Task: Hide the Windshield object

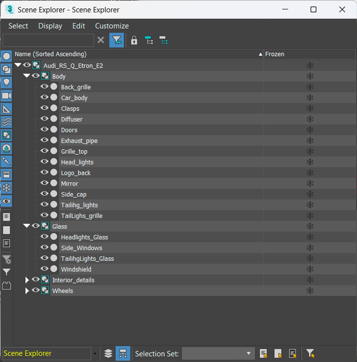Action: (x=44, y=268)
